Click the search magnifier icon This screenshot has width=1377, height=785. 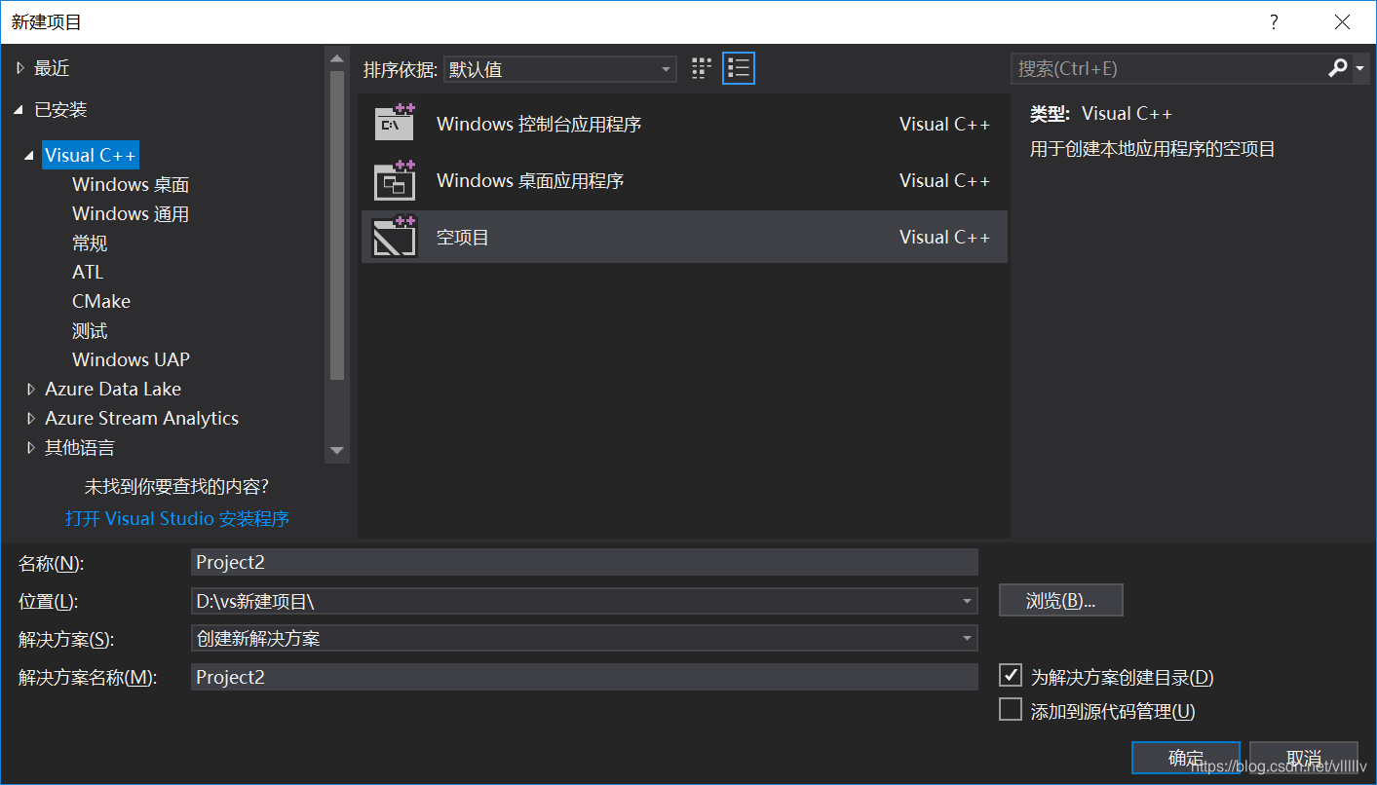tap(1338, 68)
